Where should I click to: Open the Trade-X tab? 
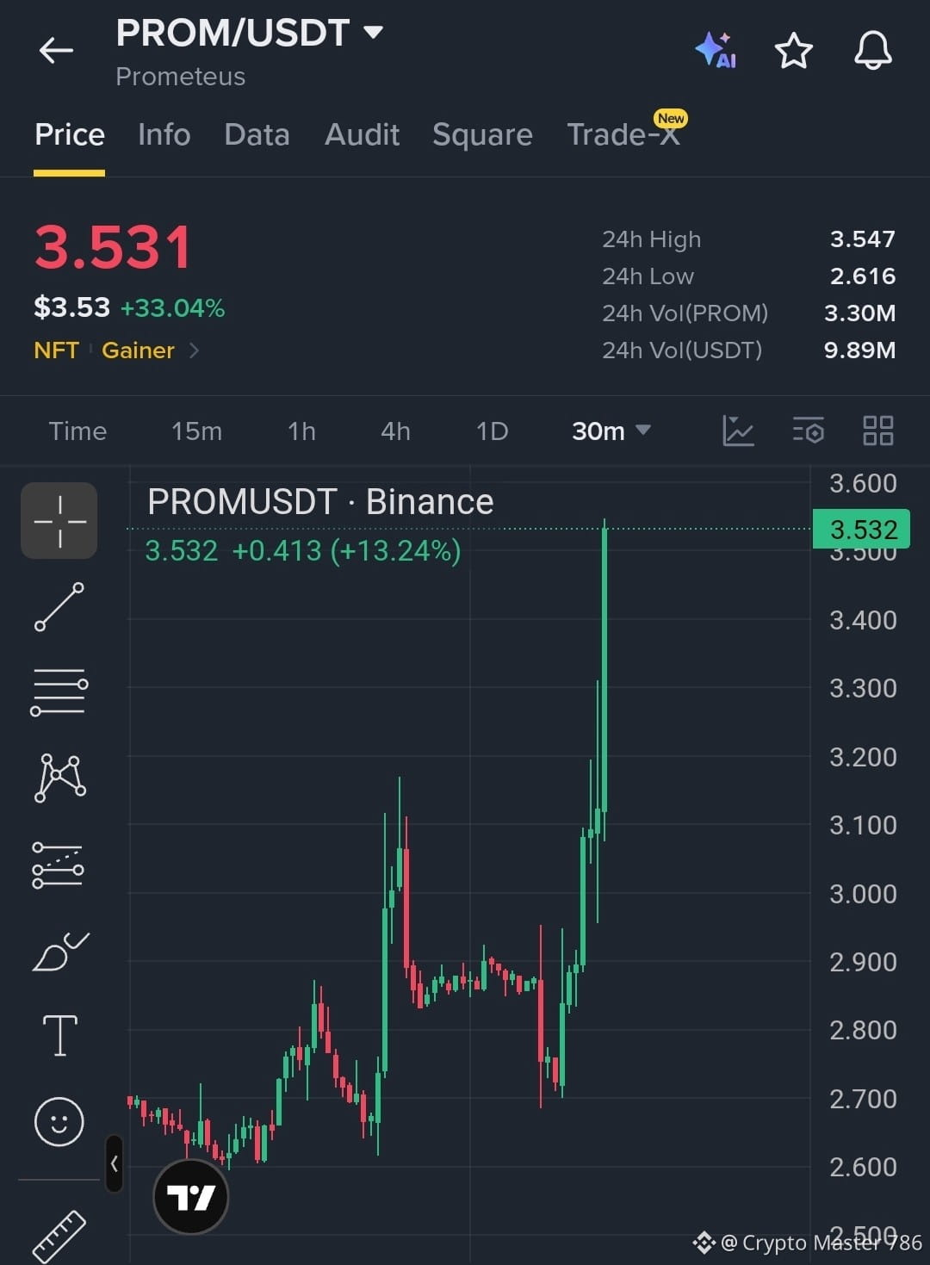tap(623, 134)
